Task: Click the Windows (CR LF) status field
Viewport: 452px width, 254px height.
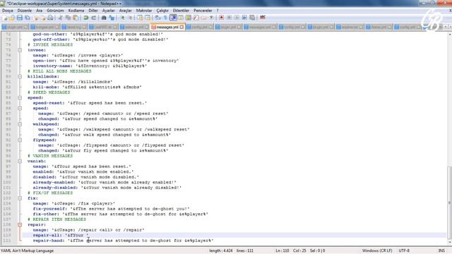Action: tap(377, 251)
